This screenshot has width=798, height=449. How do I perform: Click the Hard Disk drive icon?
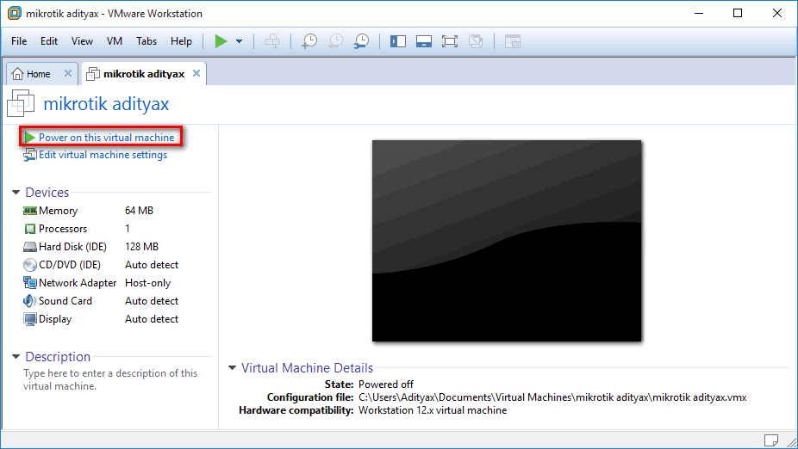(30, 247)
